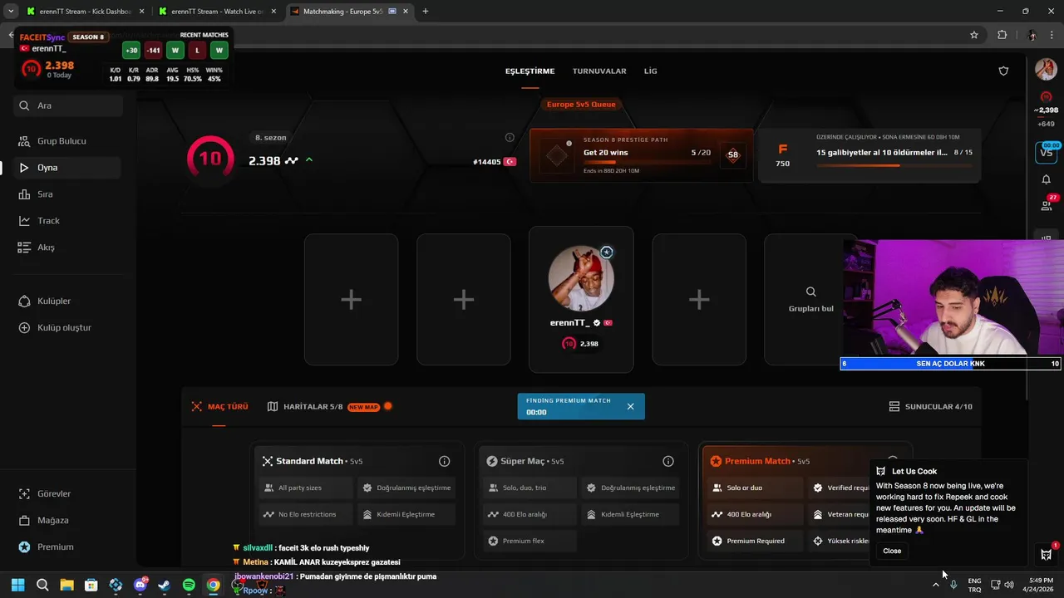The image size is (1064, 598).
Task: Open the Season 8 Prestige Path card
Action: coord(641,155)
